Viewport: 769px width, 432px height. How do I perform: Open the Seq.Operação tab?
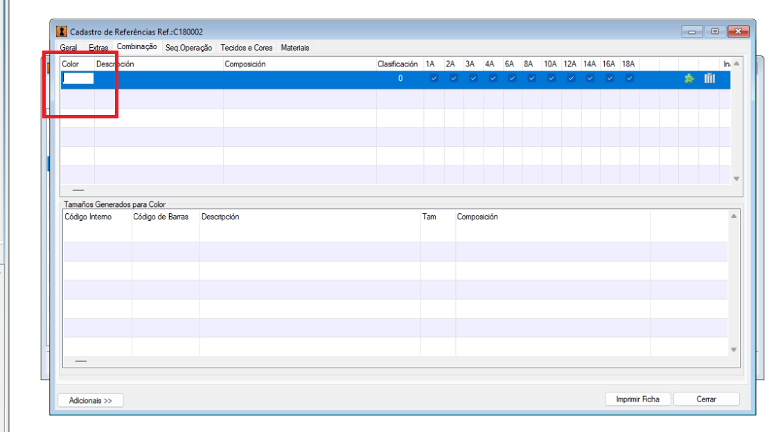pyautogui.click(x=189, y=48)
